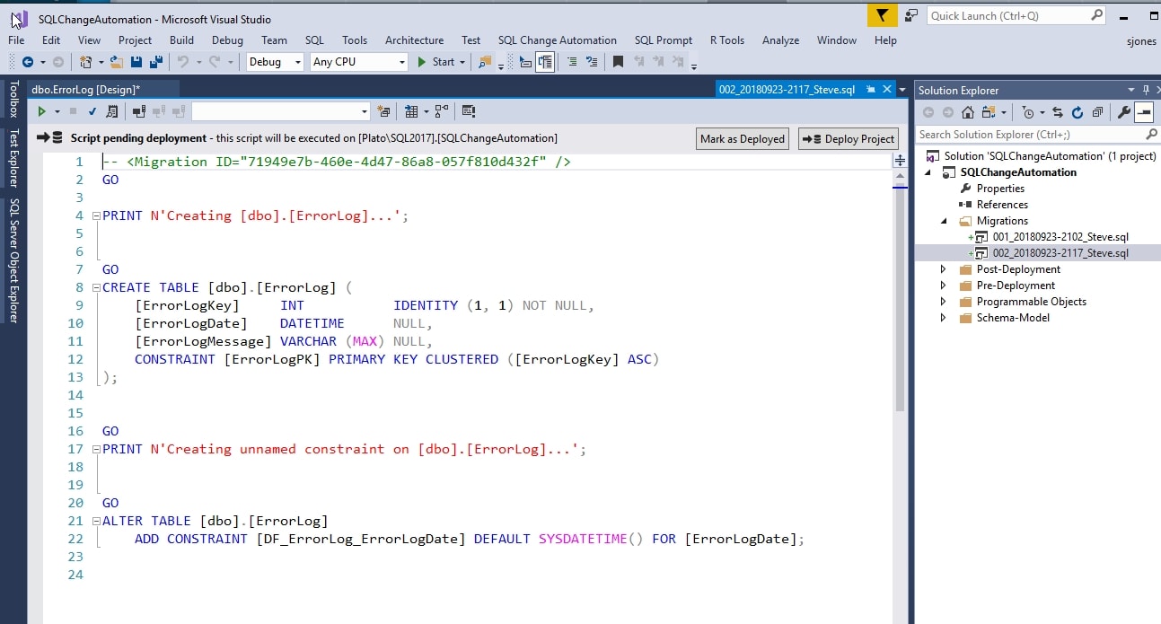This screenshot has height=624, width=1161.
Task: Click the Save All icon
Action: [155, 62]
